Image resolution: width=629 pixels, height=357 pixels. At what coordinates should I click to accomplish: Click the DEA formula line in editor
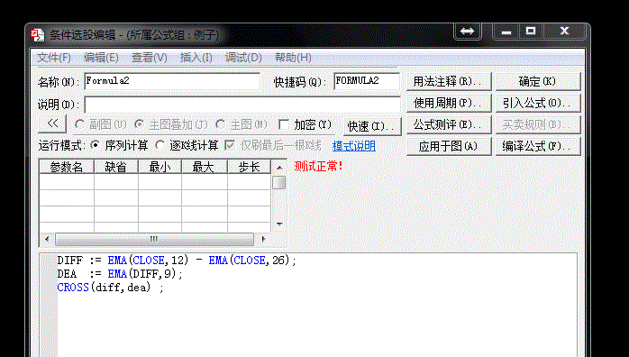pyautogui.click(x=120, y=274)
